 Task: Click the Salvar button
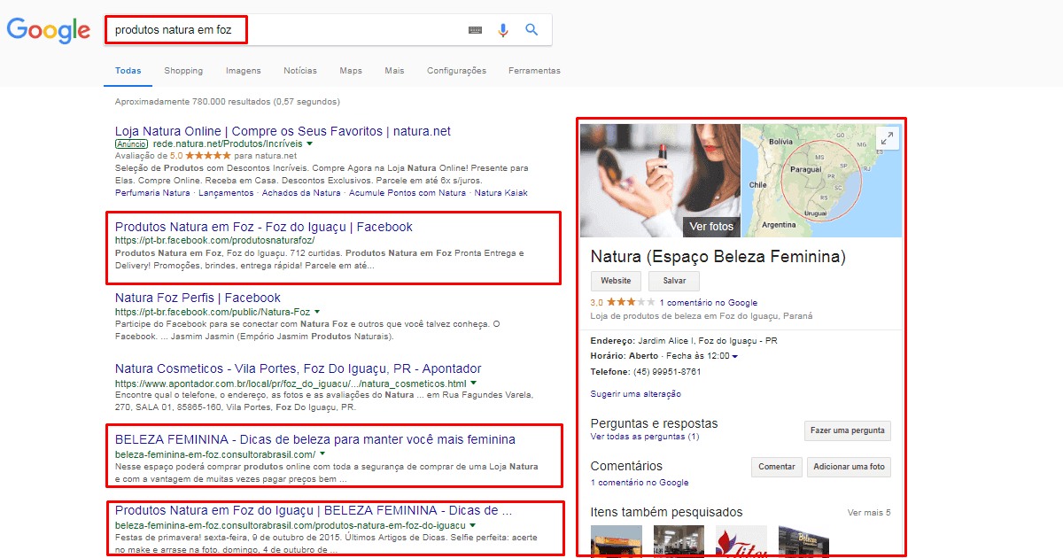pyautogui.click(x=673, y=281)
